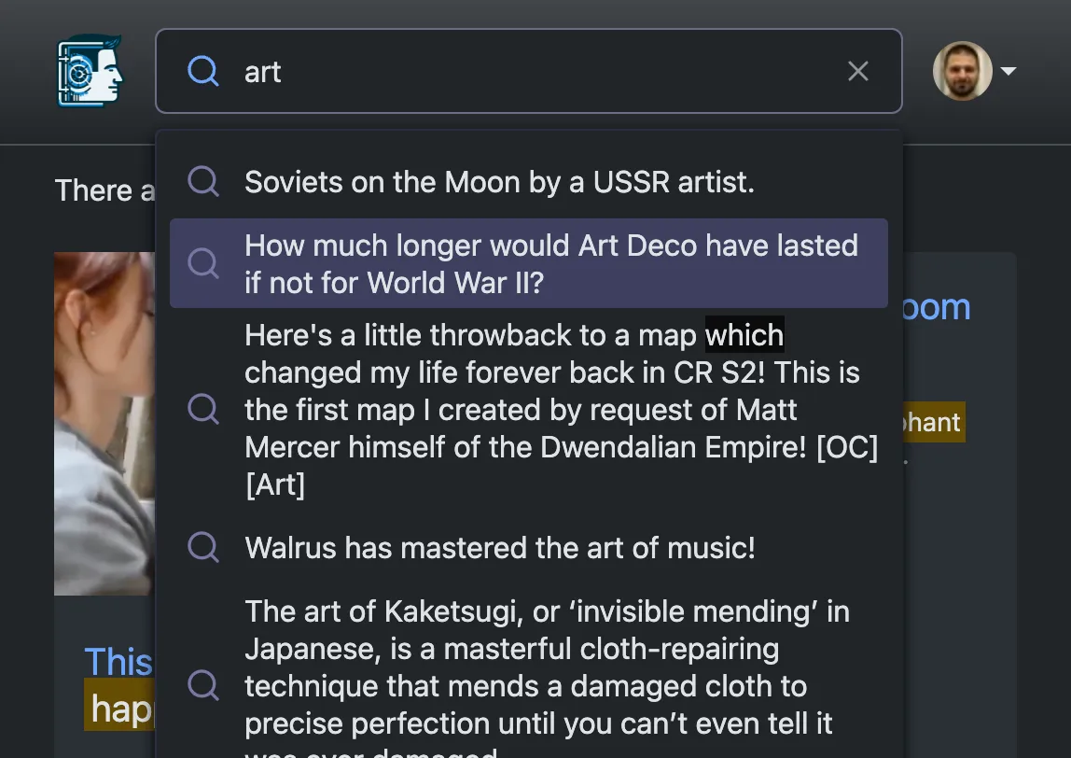Image resolution: width=1071 pixels, height=758 pixels.
Task: Open the user avatar profile picture
Action: click(x=962, y=71)
